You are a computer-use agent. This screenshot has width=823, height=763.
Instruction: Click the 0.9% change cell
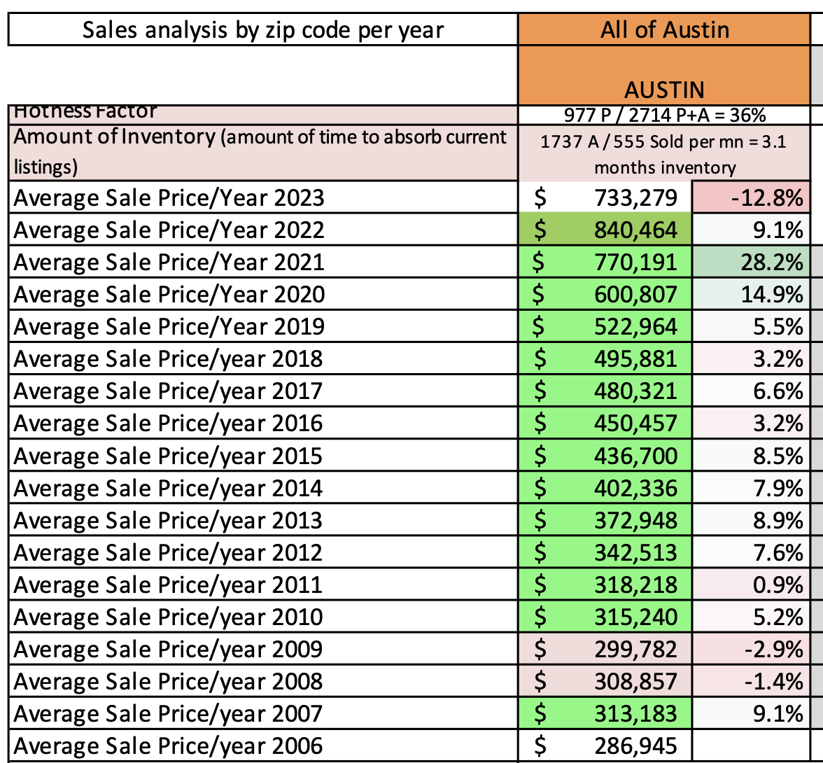coord(749,584)
